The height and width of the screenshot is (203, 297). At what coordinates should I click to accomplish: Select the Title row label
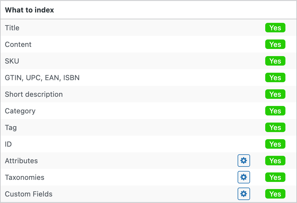tap(12, 28)
